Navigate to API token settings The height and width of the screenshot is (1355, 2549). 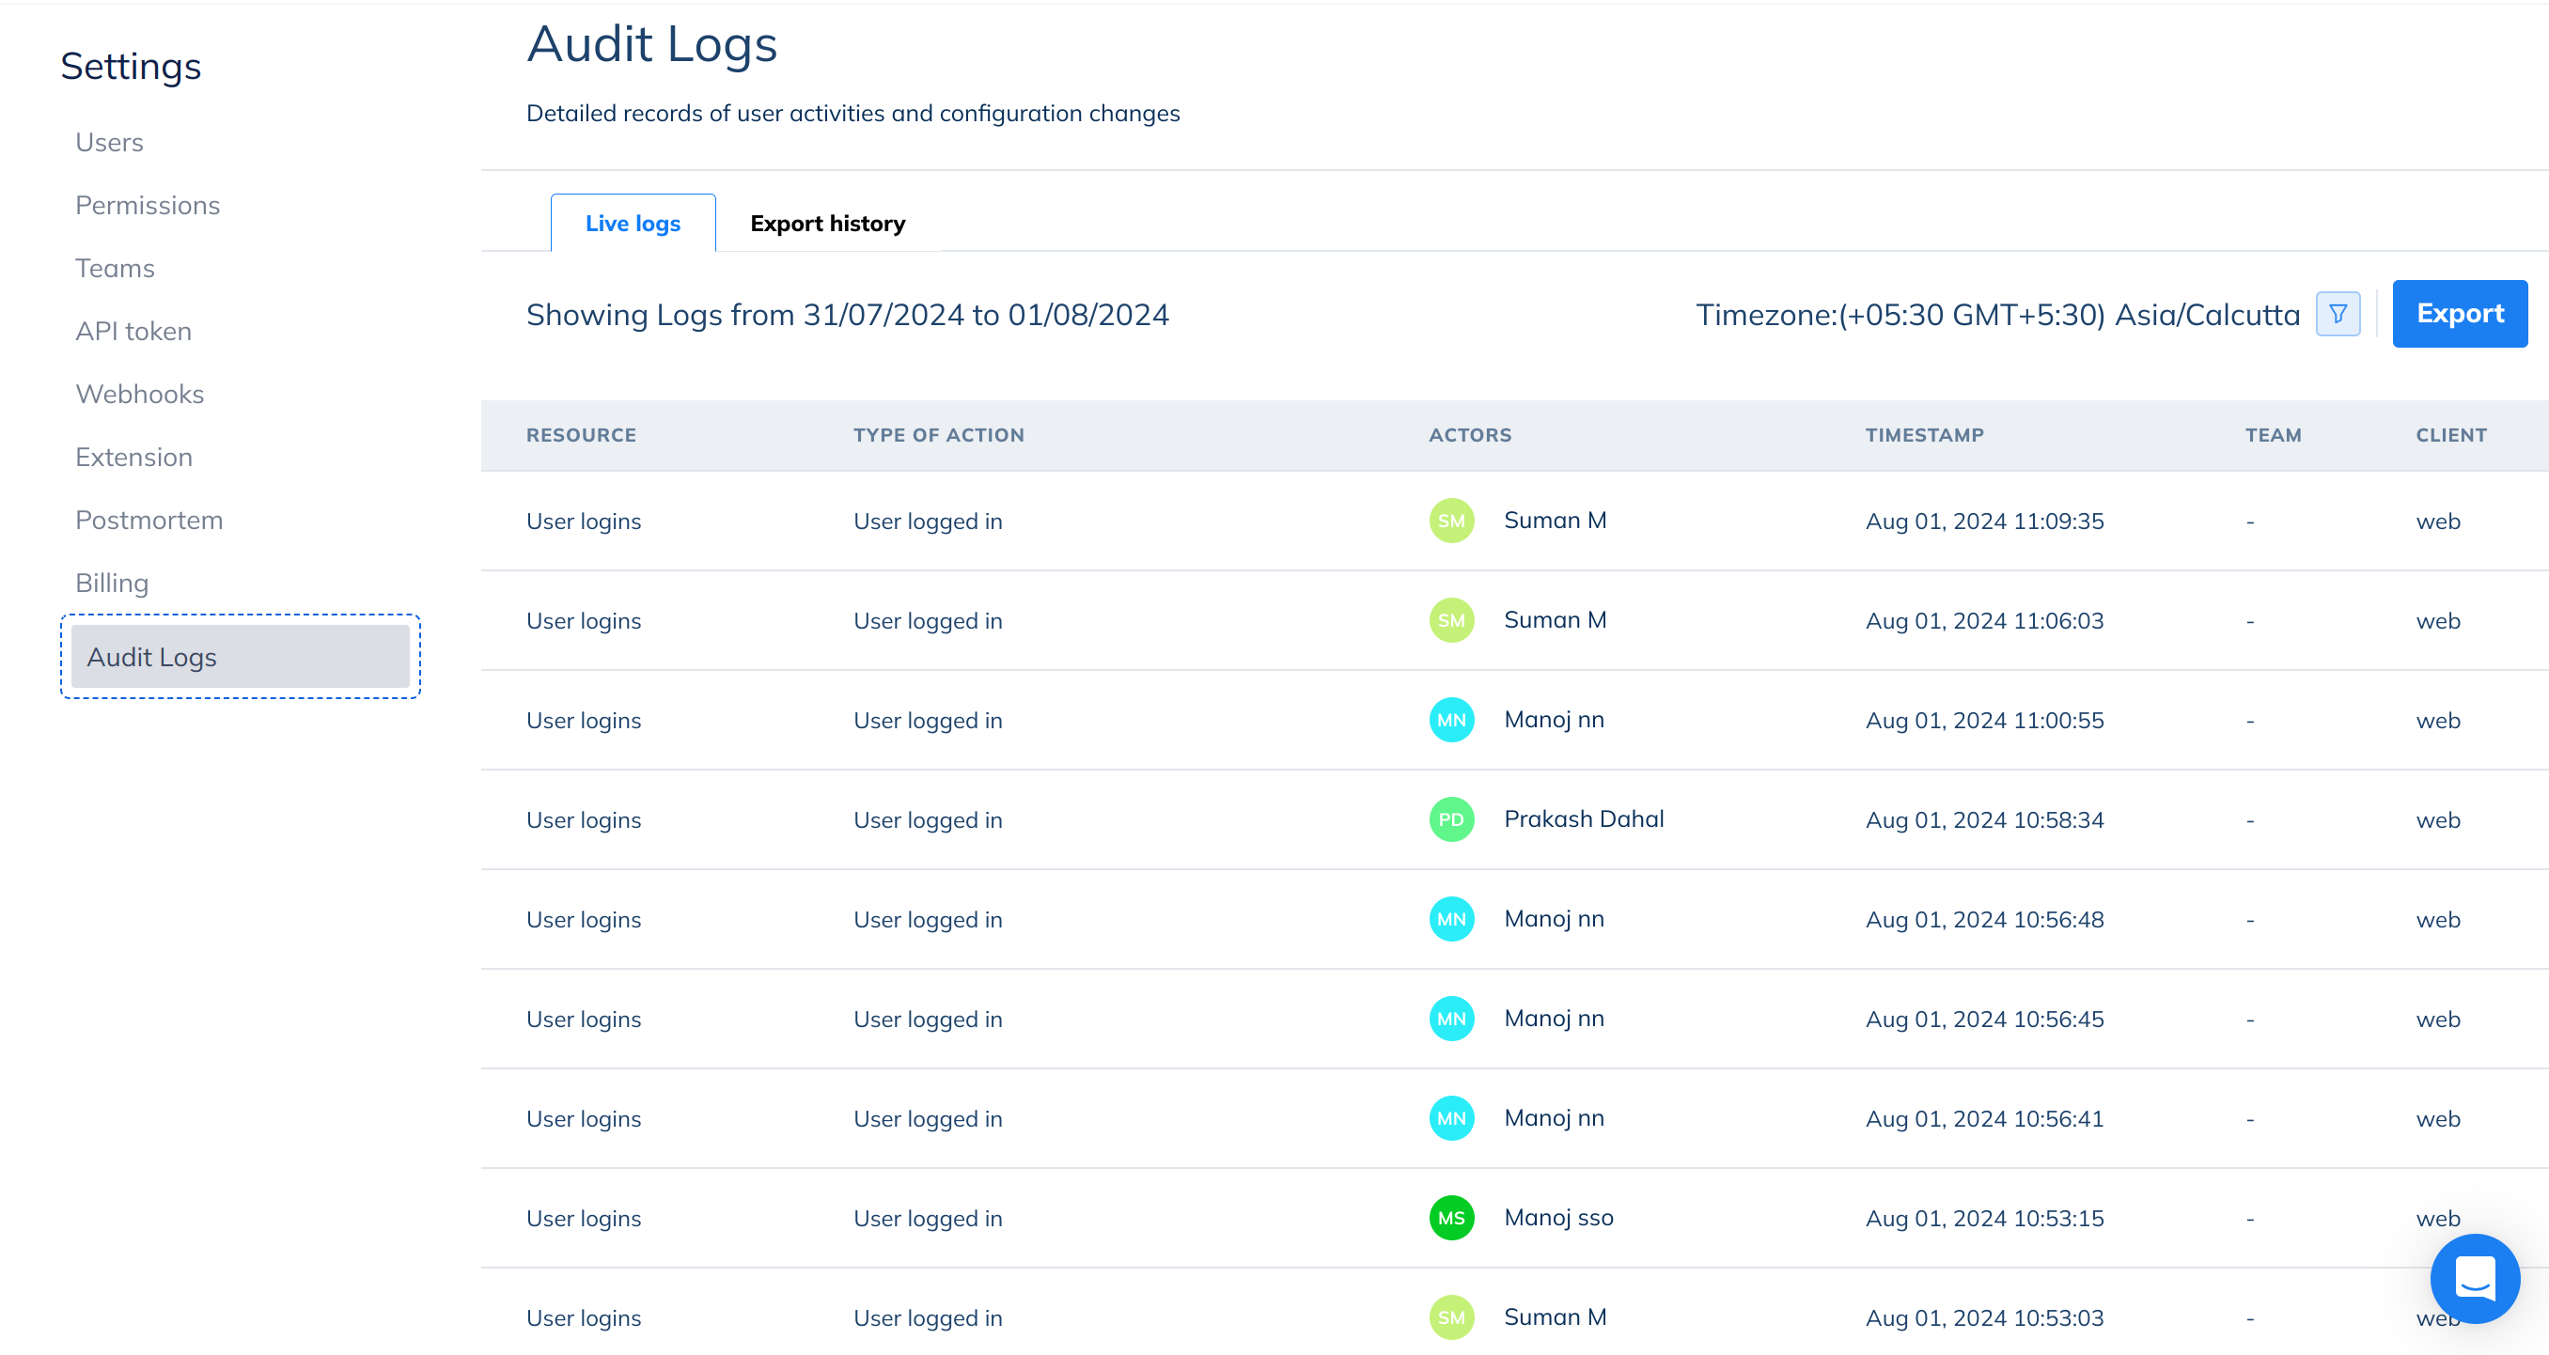[133, 332]
